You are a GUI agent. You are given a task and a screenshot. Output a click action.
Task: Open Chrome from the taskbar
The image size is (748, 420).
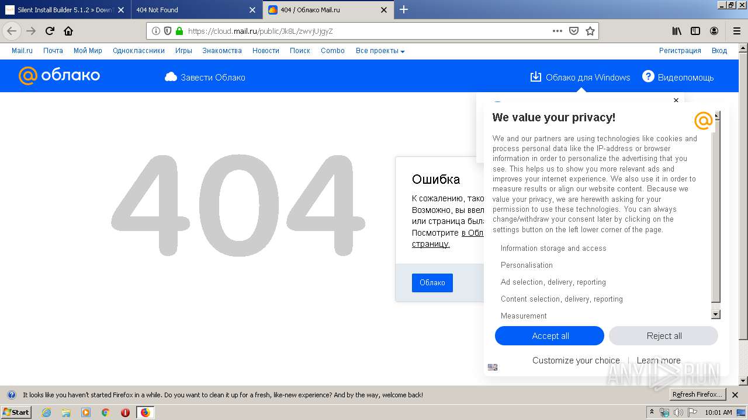(105, 412)
